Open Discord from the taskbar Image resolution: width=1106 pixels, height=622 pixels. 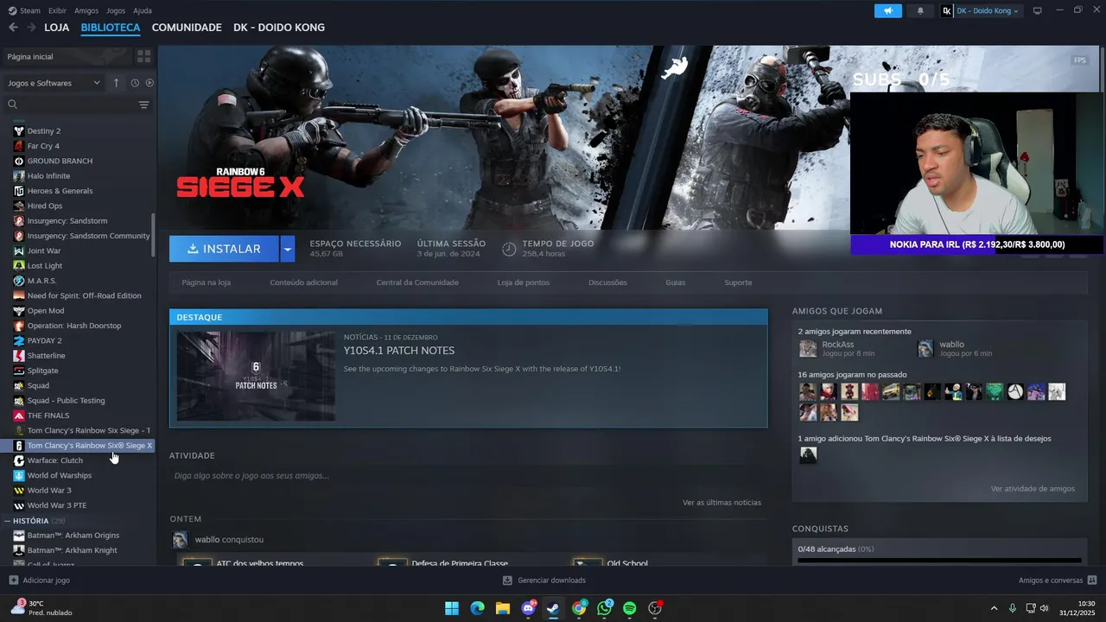(x=528, y=608)
